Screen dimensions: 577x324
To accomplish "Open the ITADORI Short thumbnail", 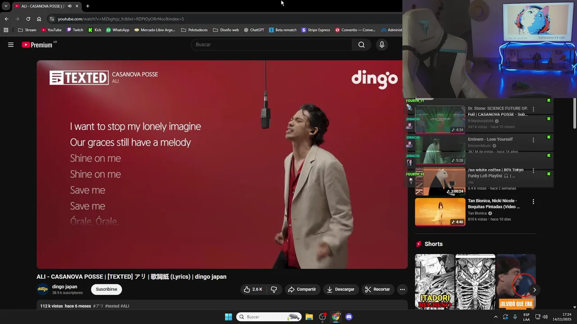I will coord(435,282).
